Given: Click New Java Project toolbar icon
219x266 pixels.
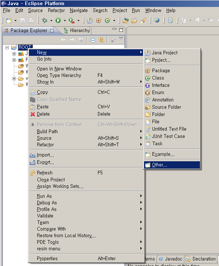Looking at the screenshot, I should [x=90, y=20].
